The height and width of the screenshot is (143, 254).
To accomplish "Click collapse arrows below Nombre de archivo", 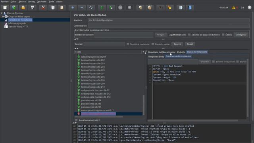I will tap(76, 39).
